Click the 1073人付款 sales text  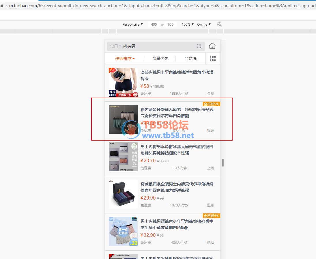tap(179, 205)
